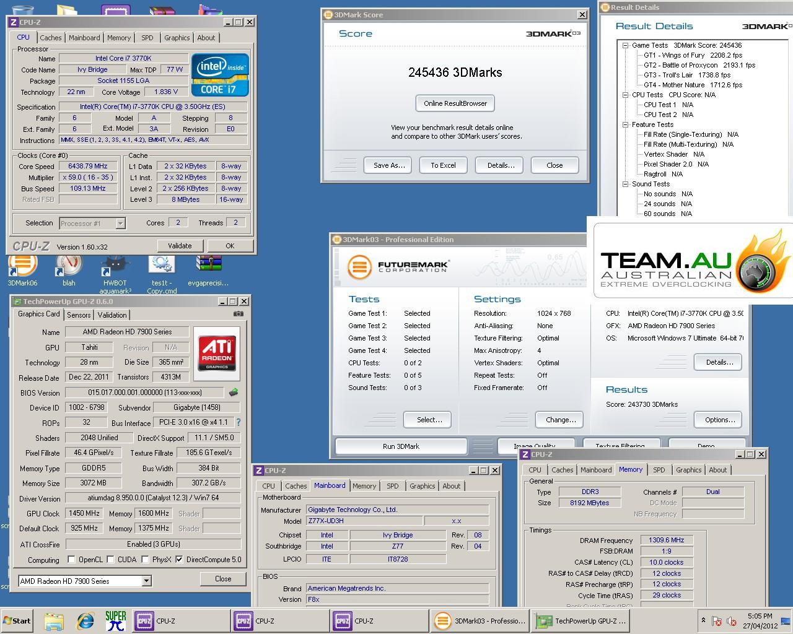793x634 pixels.
Task: Open SPD tab in CPU-Z motherboard info window
Action: point(393,486)
